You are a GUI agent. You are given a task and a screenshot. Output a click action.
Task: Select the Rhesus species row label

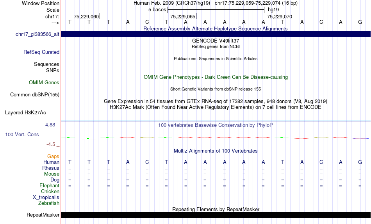tap(51, 168)
